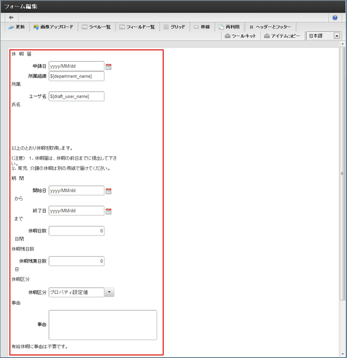Select the まで label
347x358 pixels.
[x=19, y=219]
